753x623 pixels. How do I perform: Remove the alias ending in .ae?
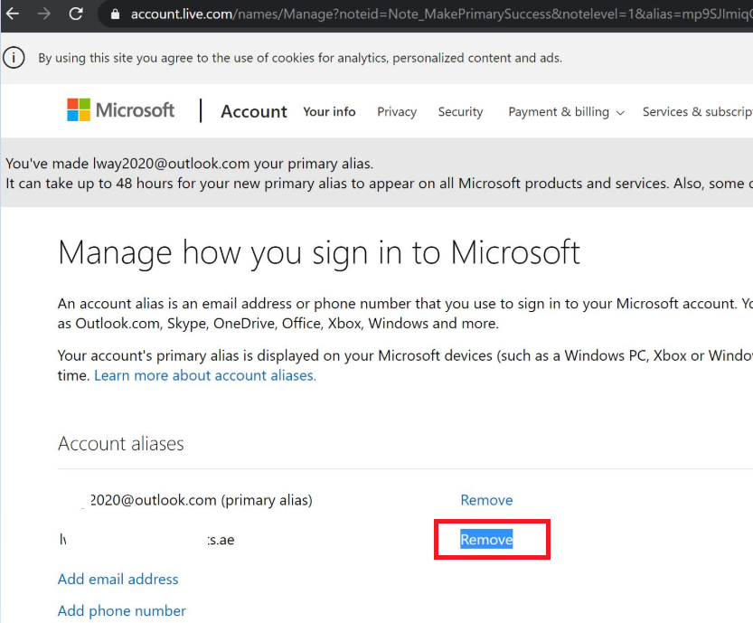[486, 540]
